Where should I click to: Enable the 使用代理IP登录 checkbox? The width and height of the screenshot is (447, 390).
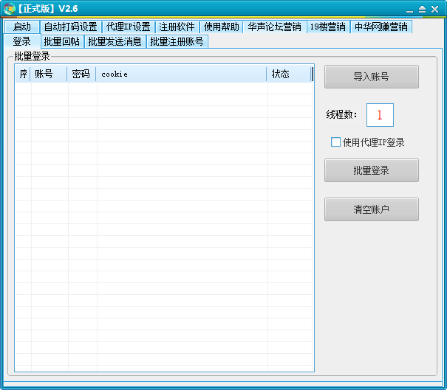point(335,142)
